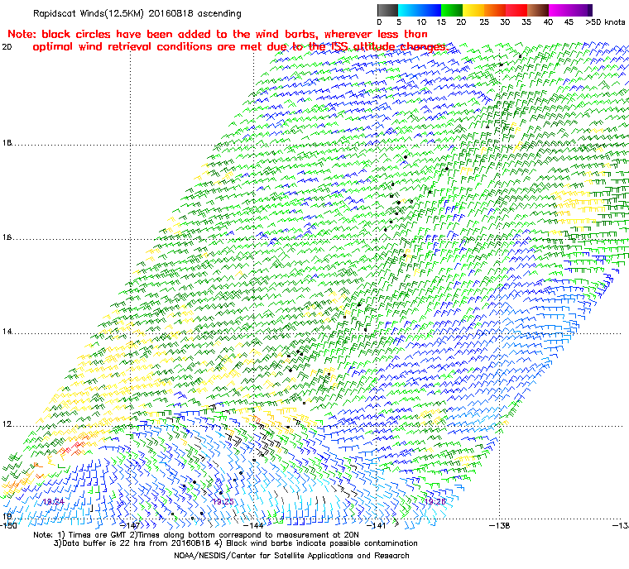The width and height of the screenshot is (629, 569).
Task: Click the latitude label '12'
Action: coord(7,424)
